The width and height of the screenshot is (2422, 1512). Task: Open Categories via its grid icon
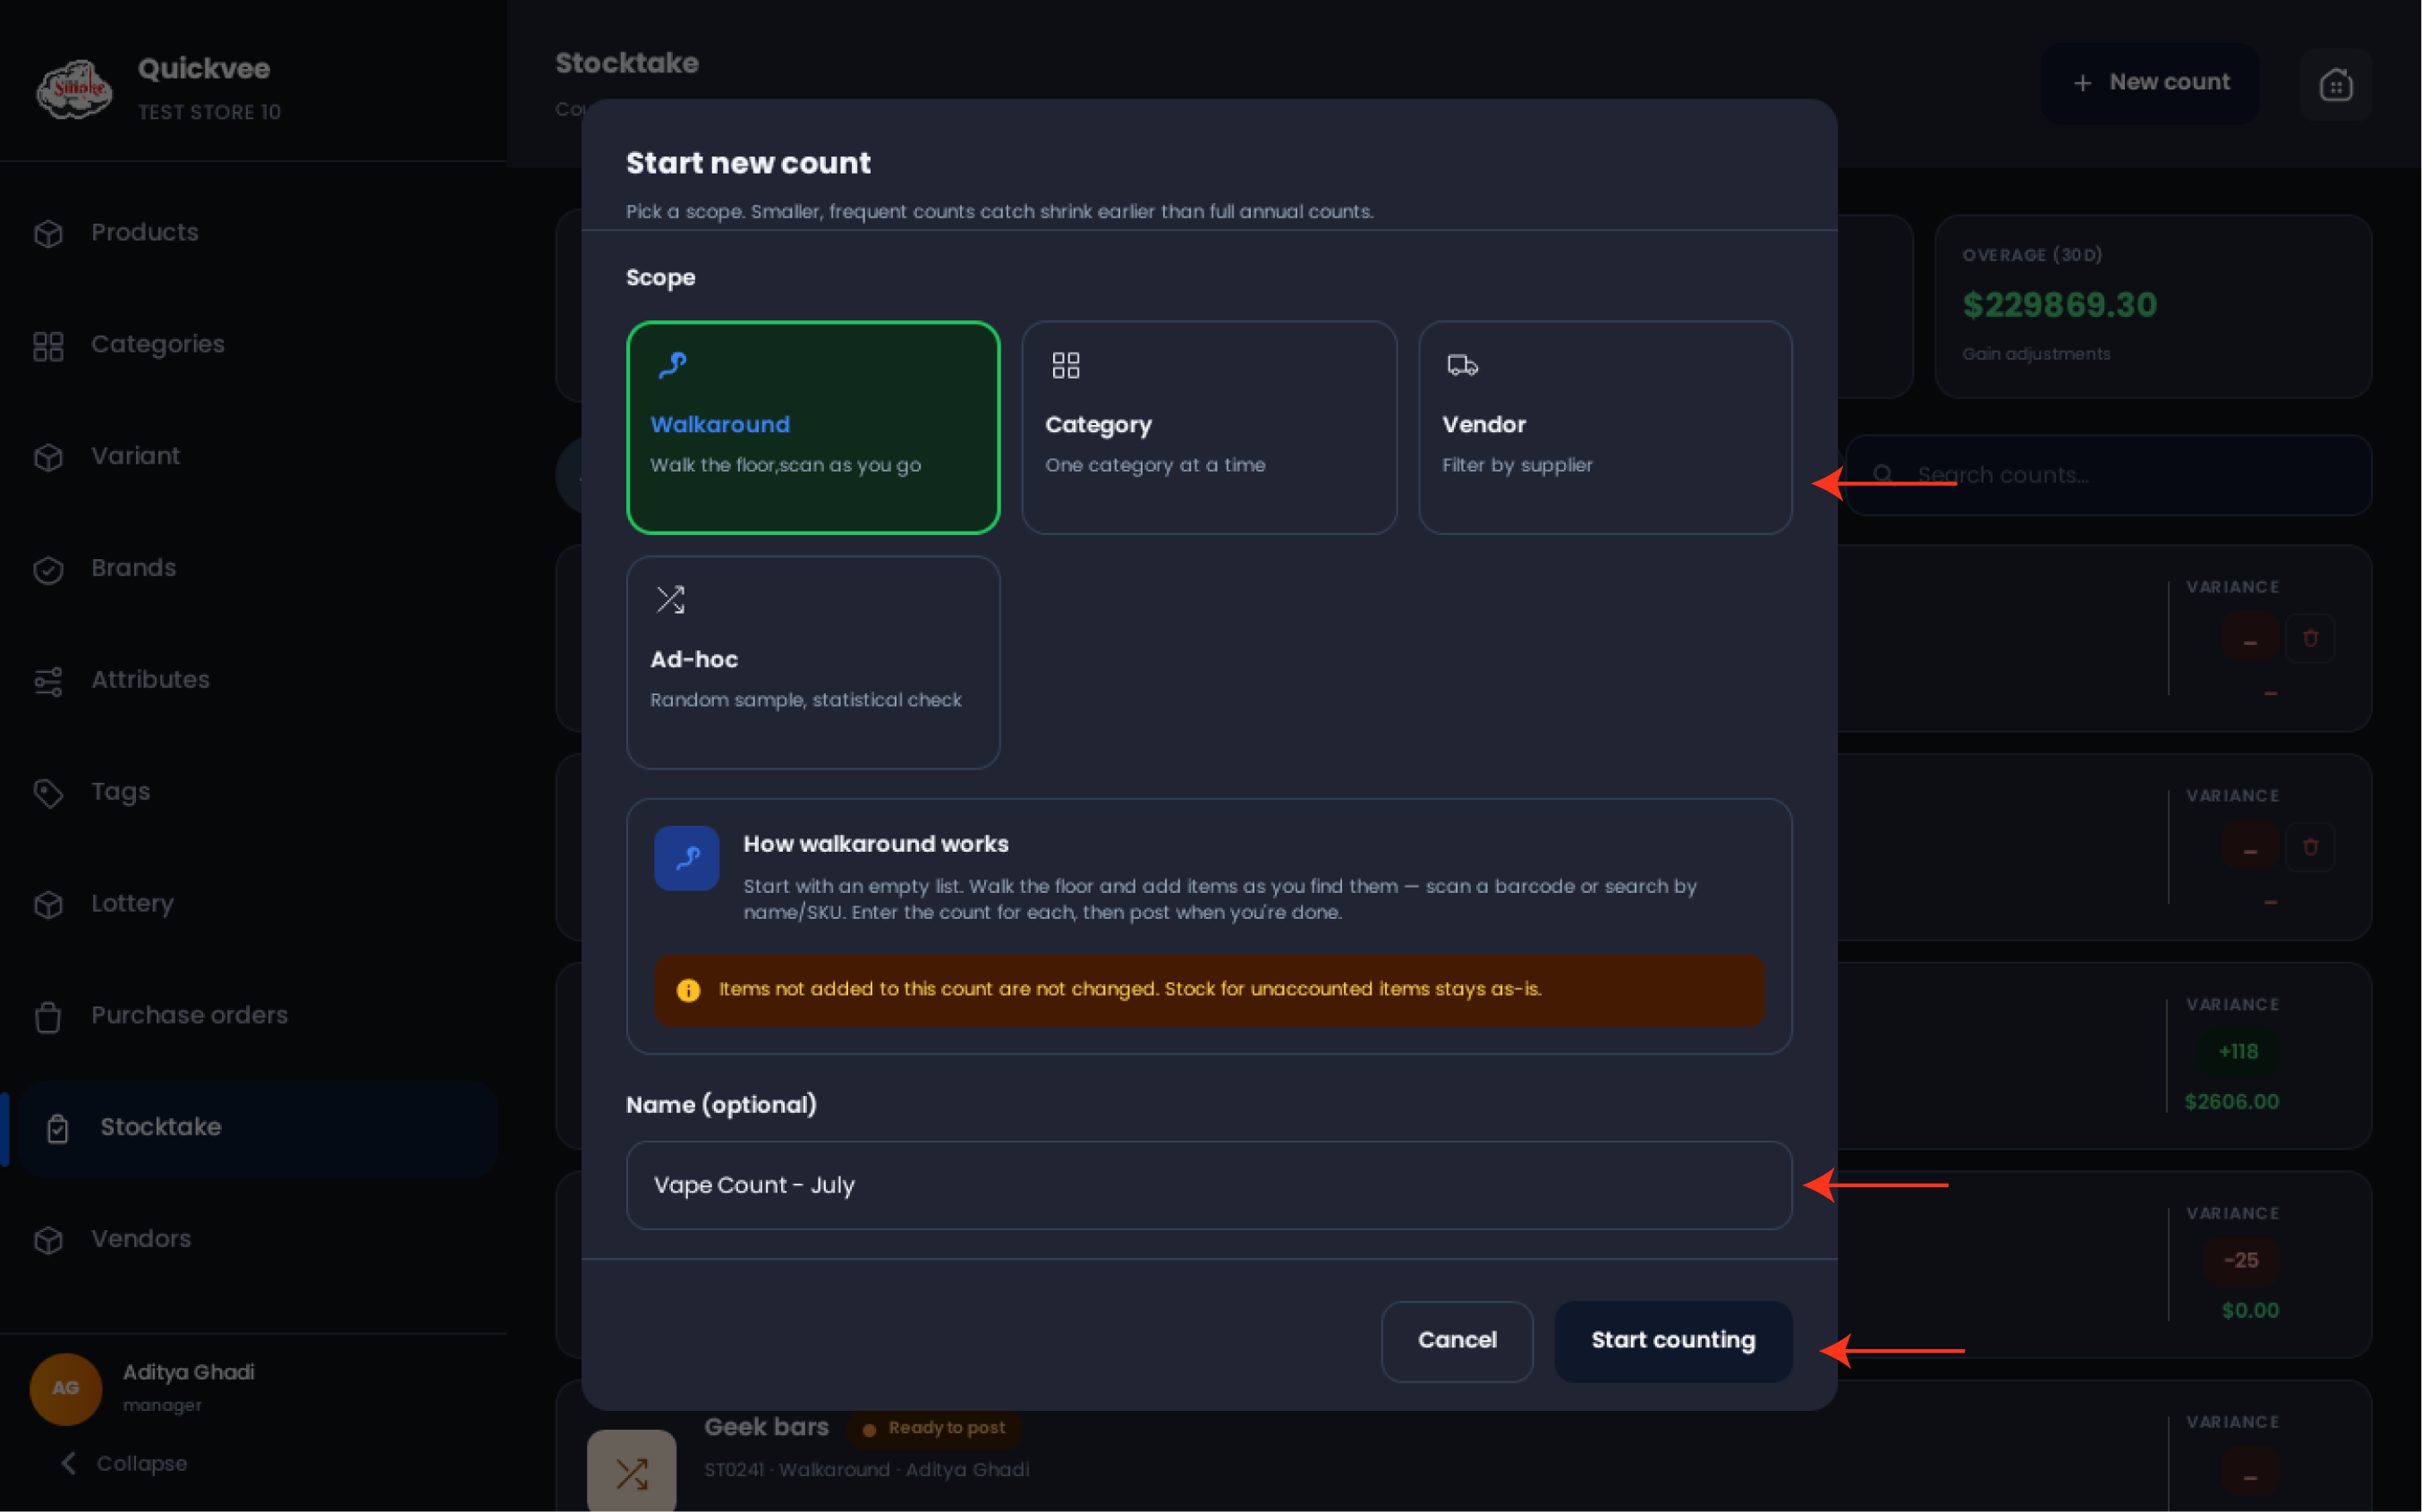click(48, 345)
